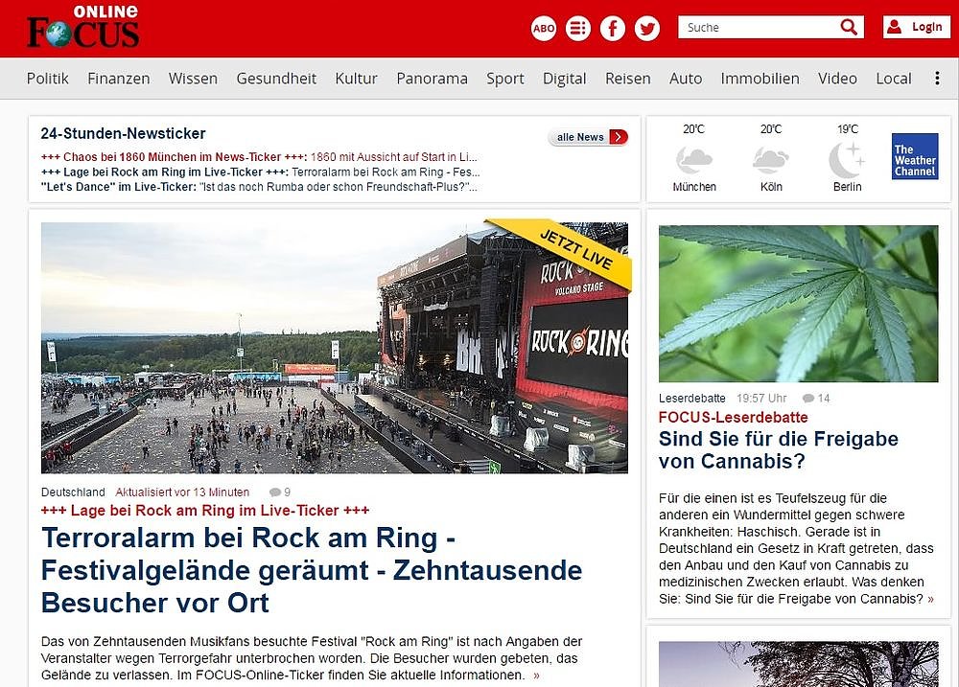Click the ABO subscription icon
The image size is (959, 687).
(543, 28)
